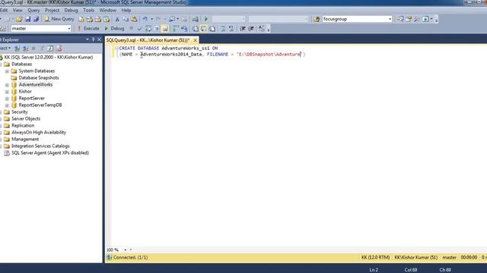Click the New Query button
This screenshot has width=487, height=273.
tap(59, 19)
